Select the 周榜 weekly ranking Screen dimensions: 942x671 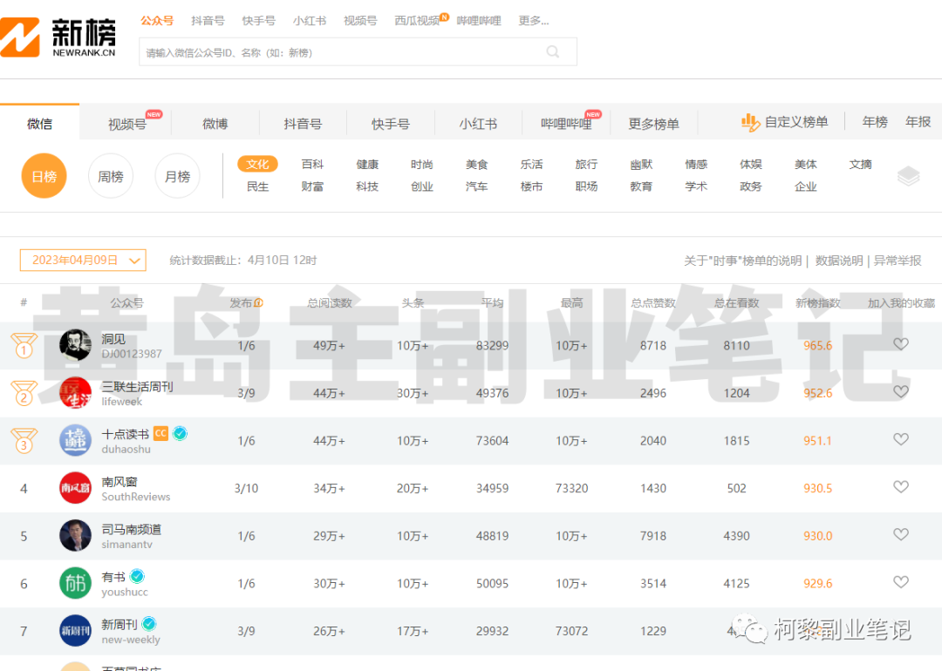111,176
